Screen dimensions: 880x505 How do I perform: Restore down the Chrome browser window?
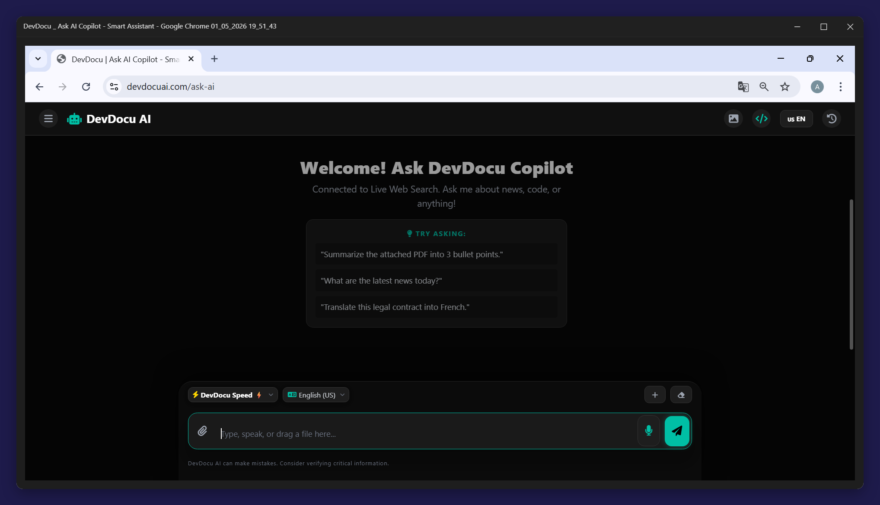pos(810,59)
